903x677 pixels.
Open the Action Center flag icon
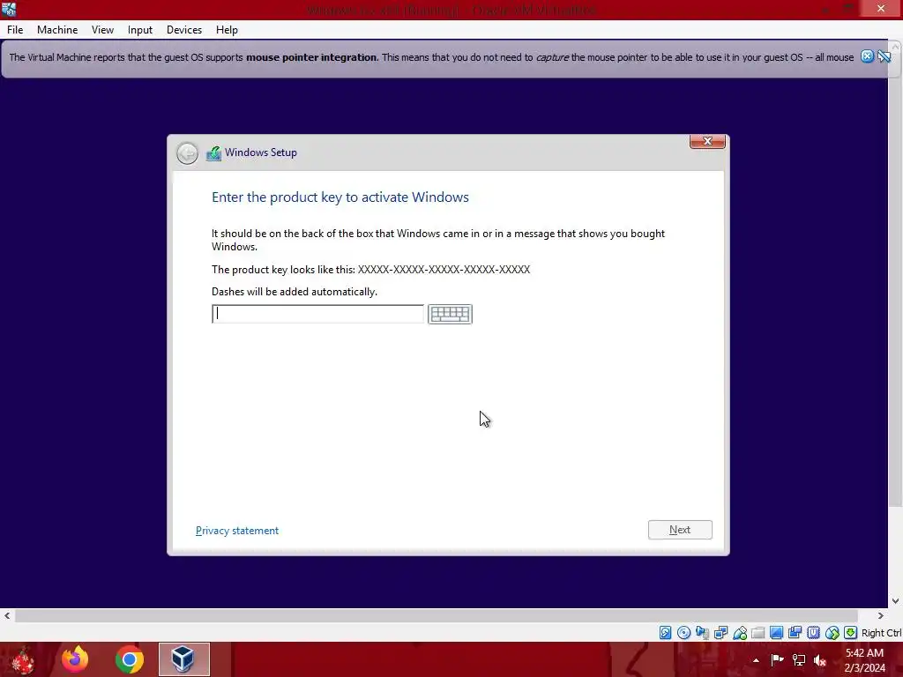tap(777, 659)
